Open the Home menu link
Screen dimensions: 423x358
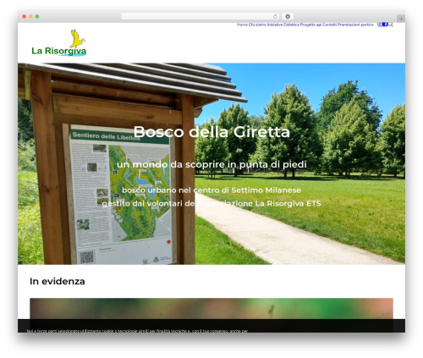(x=242, y=25)
